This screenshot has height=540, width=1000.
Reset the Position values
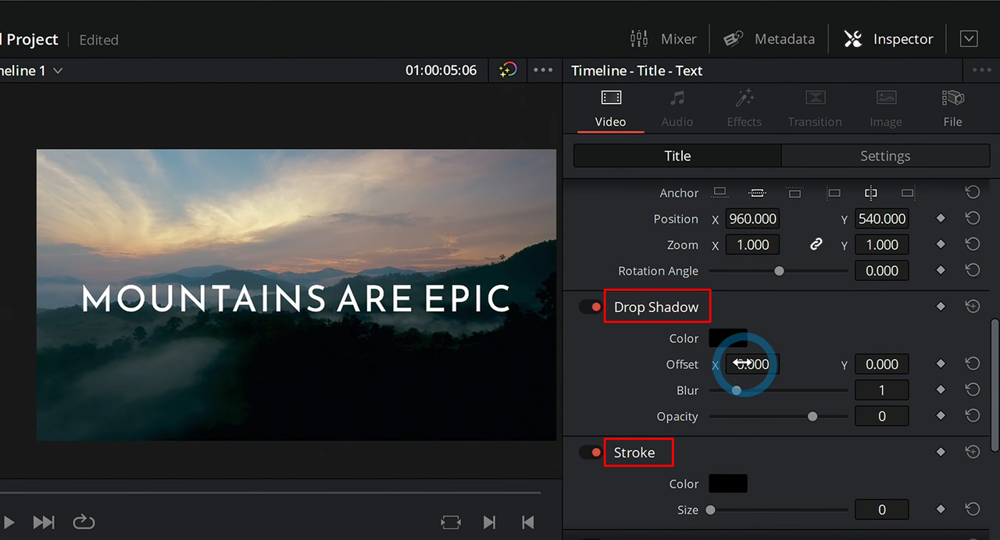click(x=973, y=219)
